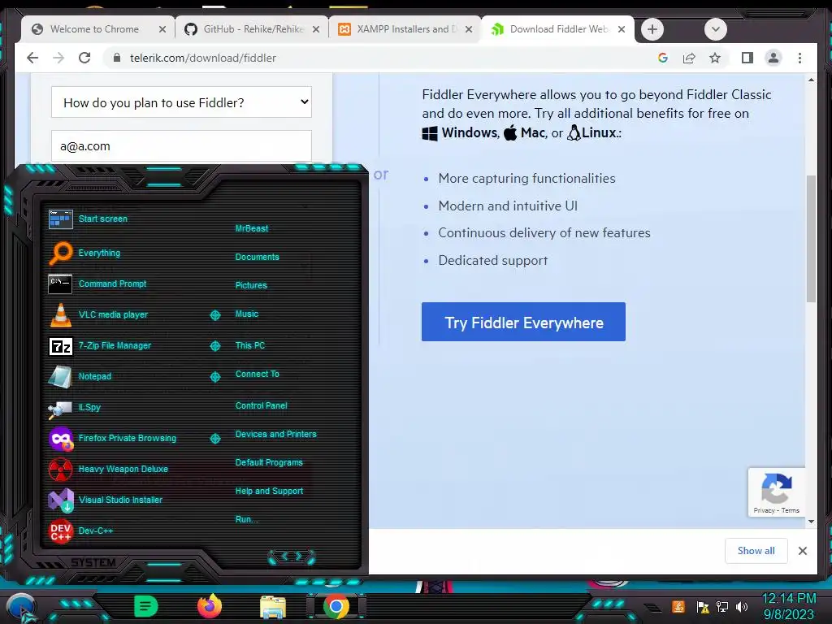
Task: Click Show all downloads button
Action: pos(756,551)
